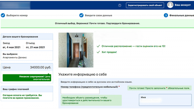Click Никаких сюрпризов green badge
The image size is (194, 109).
[27, 78]
